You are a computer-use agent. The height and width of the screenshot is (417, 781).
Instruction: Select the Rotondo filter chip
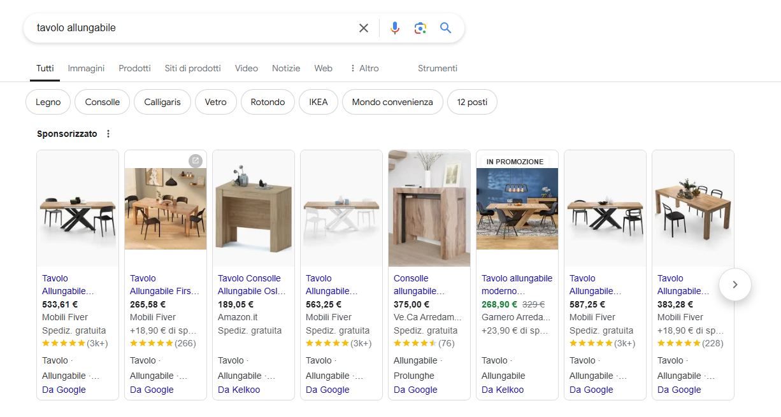pos(268,102)
